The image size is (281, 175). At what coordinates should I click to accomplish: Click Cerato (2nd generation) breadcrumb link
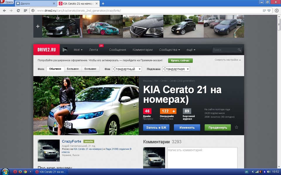182,81
